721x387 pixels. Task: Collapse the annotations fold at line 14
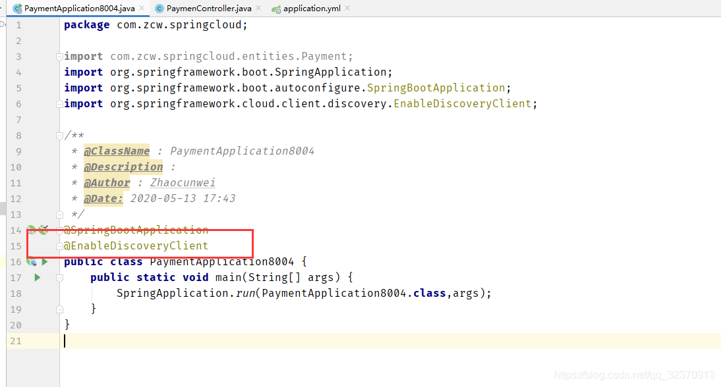click(59, 230)
